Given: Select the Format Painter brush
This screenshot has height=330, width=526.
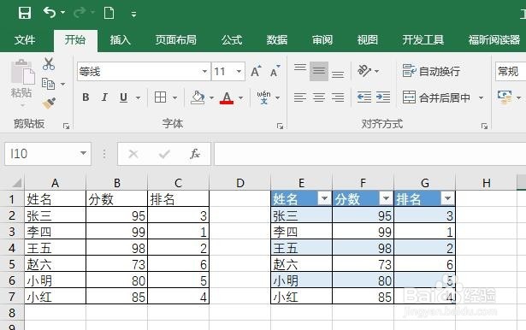Looking at the screenshot, I should coord(49,103).
